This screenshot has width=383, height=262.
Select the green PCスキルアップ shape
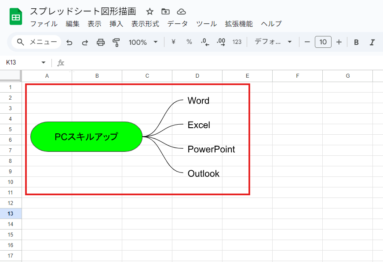[x=87, y=137]
